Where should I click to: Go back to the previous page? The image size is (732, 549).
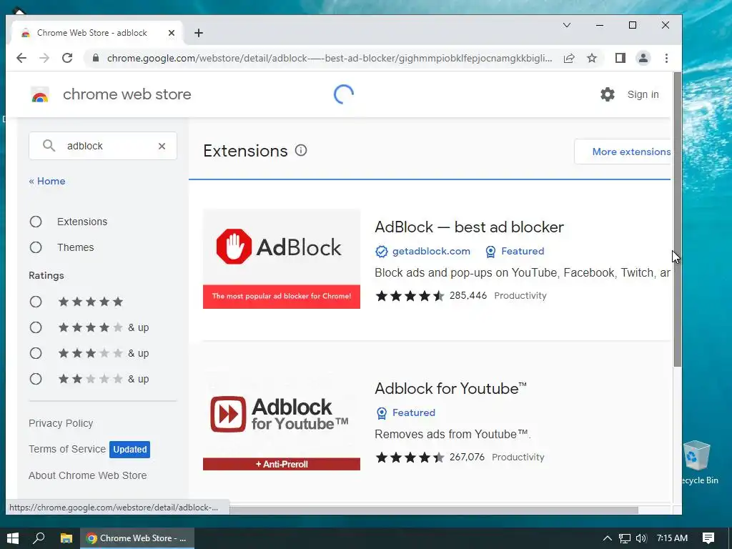point(21,58)
